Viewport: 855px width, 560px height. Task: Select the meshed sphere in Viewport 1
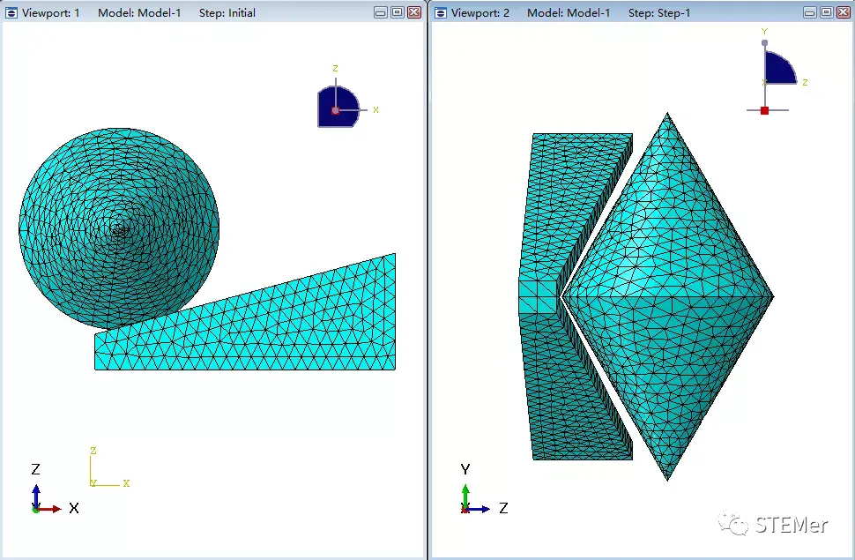(x=119, y=228)
